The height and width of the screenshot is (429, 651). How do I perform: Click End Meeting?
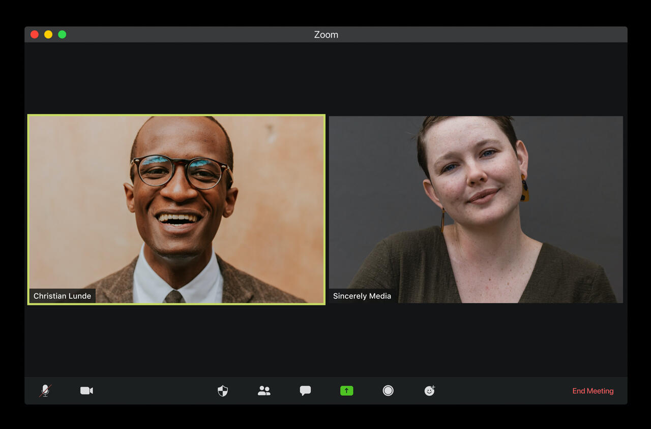[593, 390]
